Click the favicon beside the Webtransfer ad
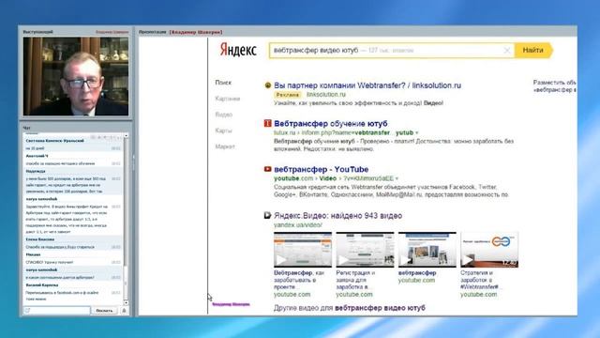This screenshot has height=338, width=600. click(268, 85)
